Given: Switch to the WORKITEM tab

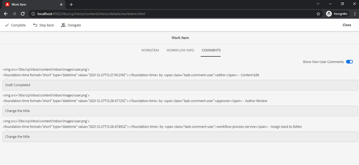Looking at the screenshot, I should [150, 50].
